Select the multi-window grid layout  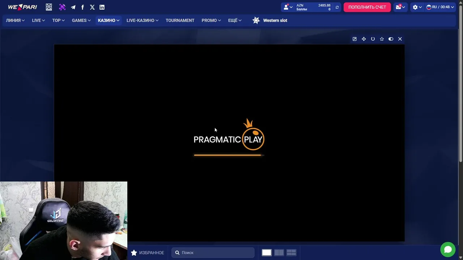point(291,253)
